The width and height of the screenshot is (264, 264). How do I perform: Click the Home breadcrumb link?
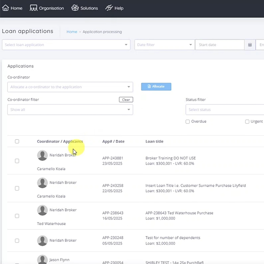click(72, 32)
